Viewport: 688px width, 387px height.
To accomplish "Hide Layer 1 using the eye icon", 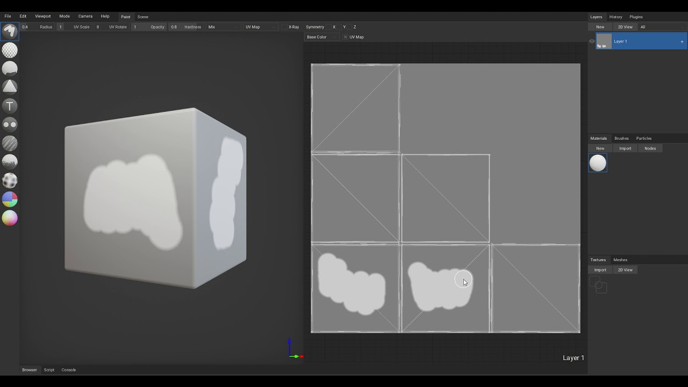I will [592, 41].
